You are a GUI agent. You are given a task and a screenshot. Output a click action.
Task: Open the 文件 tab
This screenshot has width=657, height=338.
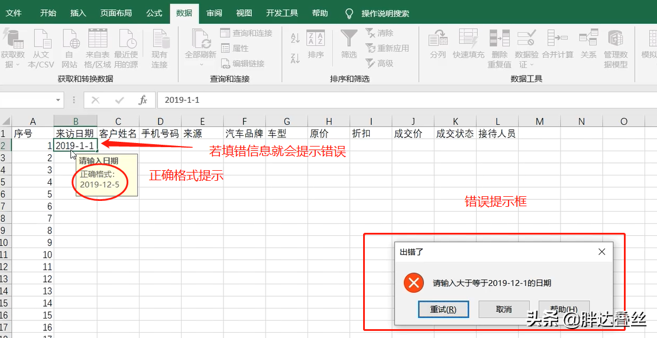14,13
